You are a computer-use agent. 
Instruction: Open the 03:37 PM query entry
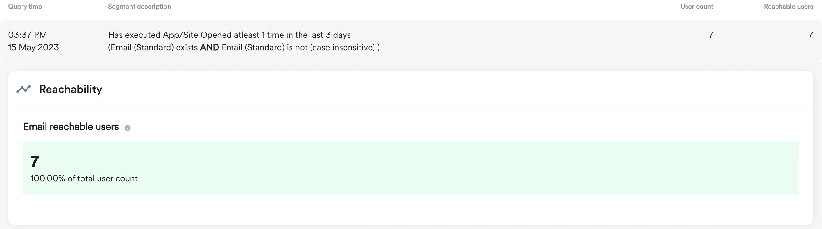[x=27, y=35]
